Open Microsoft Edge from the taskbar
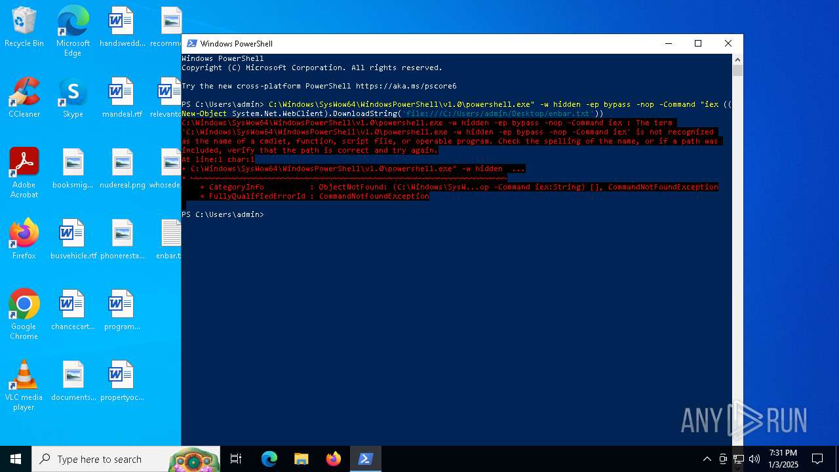Screen dimensions: 839x472 click(x=269, y=459)
